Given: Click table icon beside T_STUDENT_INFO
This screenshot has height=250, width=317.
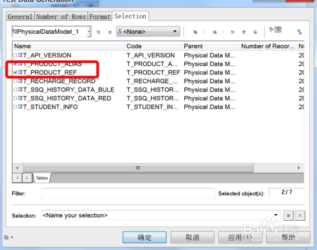Looking at the screenshot, I should pos(20,107).
